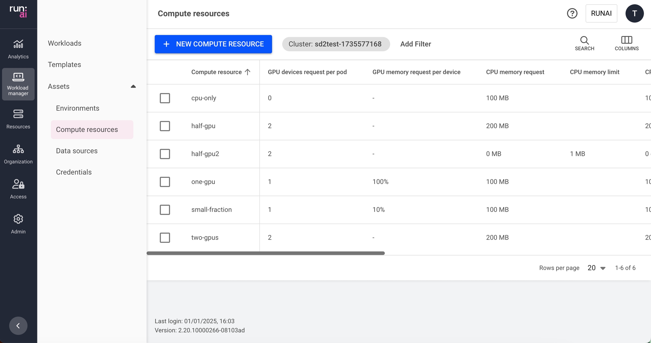
Task: Check the cpu-only row checkbox
Action: coord(165,98)
